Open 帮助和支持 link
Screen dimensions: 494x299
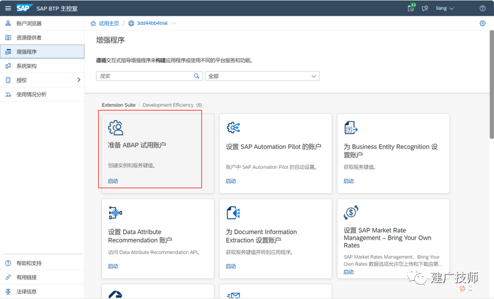tap(42, 263)
